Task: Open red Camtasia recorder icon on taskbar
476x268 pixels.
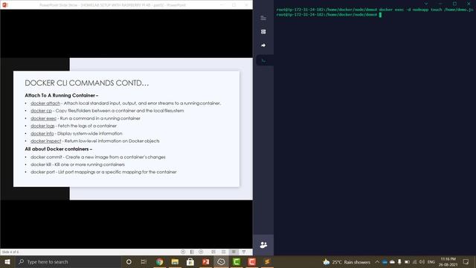Action: 251,261
